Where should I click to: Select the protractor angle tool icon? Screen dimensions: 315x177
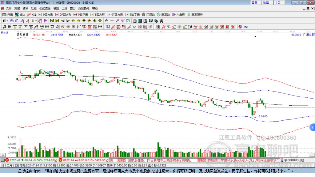click(x=58, y=27)
